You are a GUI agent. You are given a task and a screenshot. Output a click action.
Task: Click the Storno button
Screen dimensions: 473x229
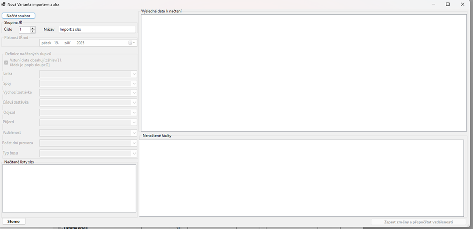click(x=14, y=222)
